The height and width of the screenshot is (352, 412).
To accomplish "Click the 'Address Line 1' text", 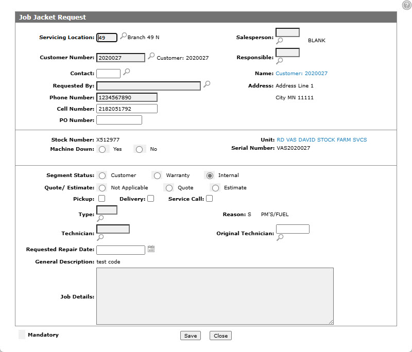I will coord(295,86).
